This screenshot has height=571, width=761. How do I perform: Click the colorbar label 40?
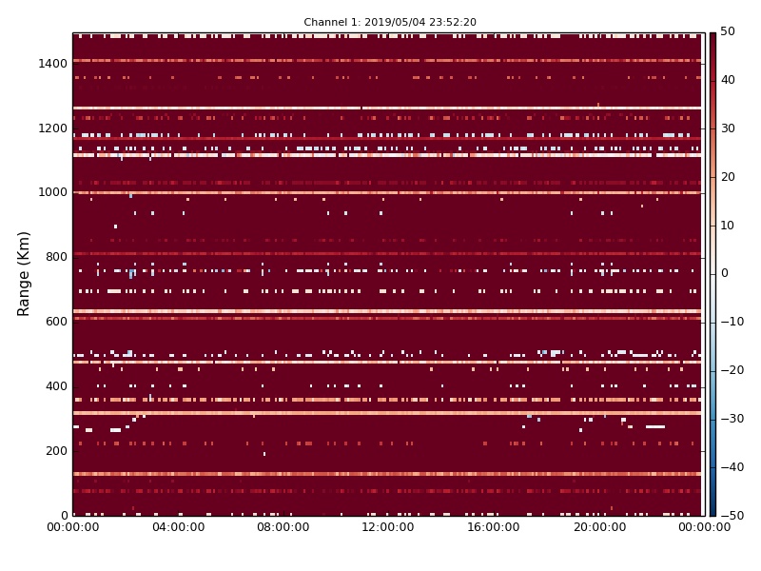point(728,80)
